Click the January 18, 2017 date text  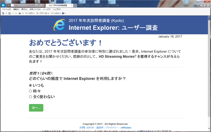click(170, 37)
